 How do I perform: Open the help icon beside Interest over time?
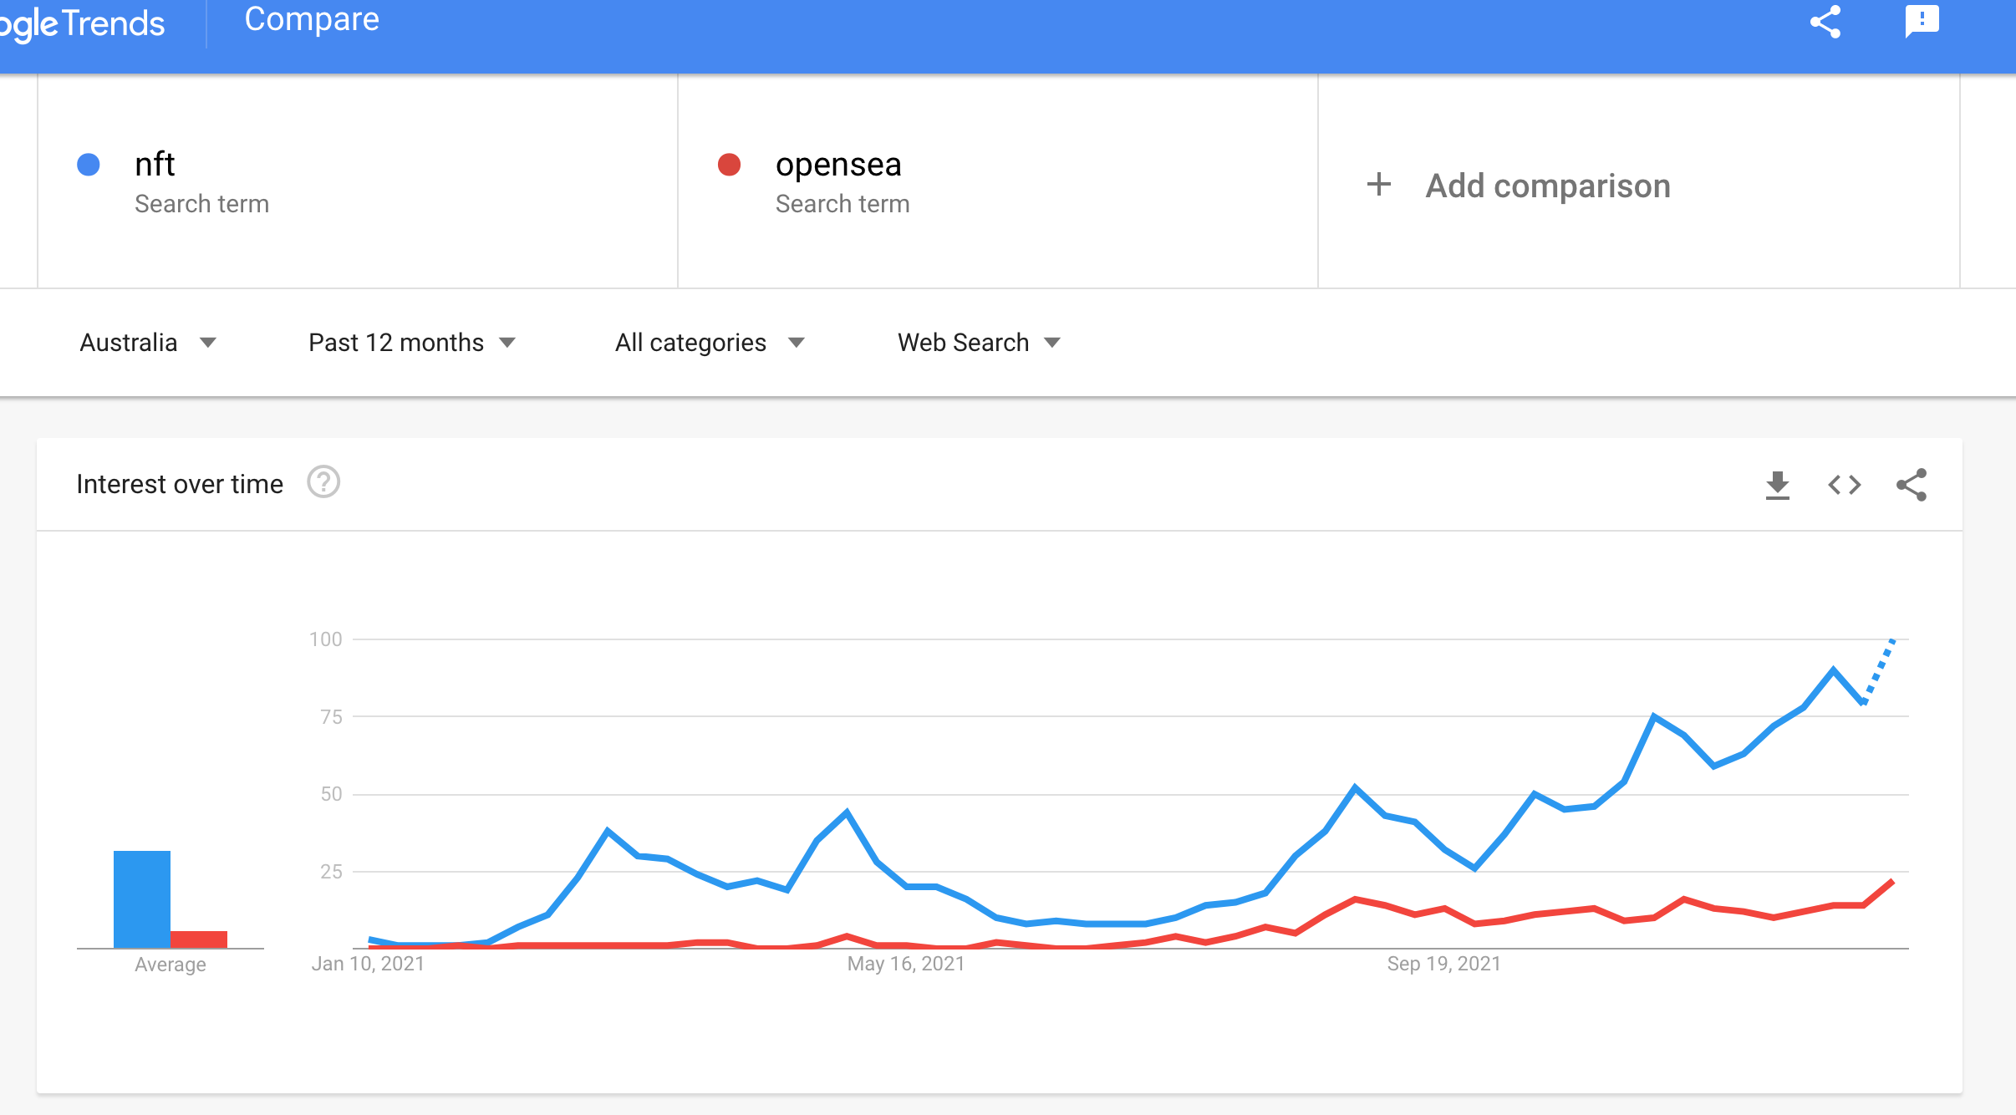click(x=323, y=482)
